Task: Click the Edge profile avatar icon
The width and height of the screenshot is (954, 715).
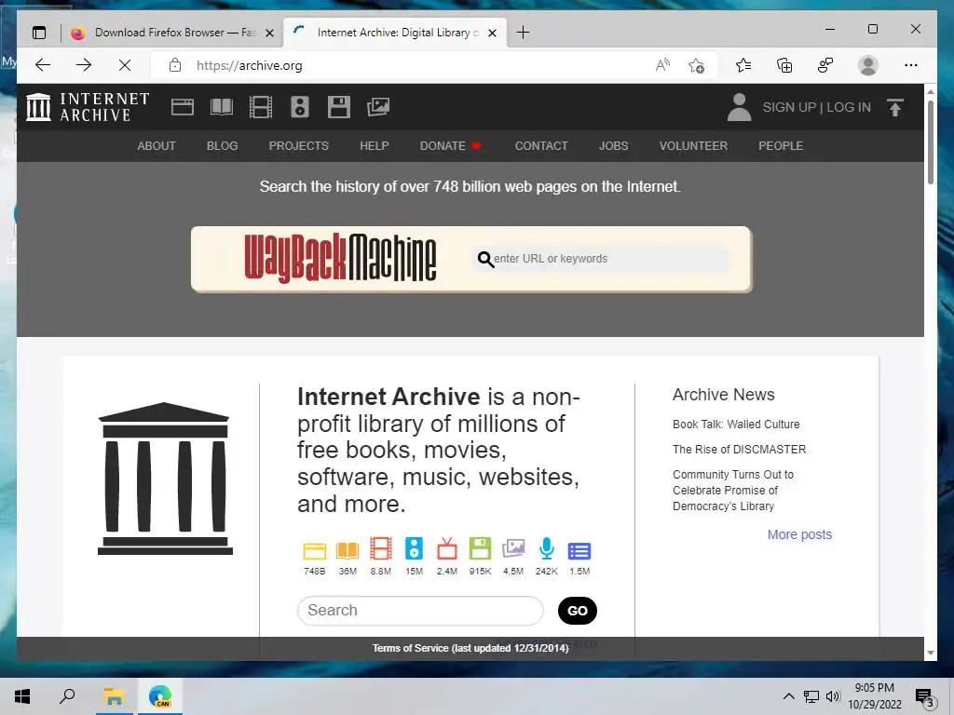Action: (x=868, y=65)
